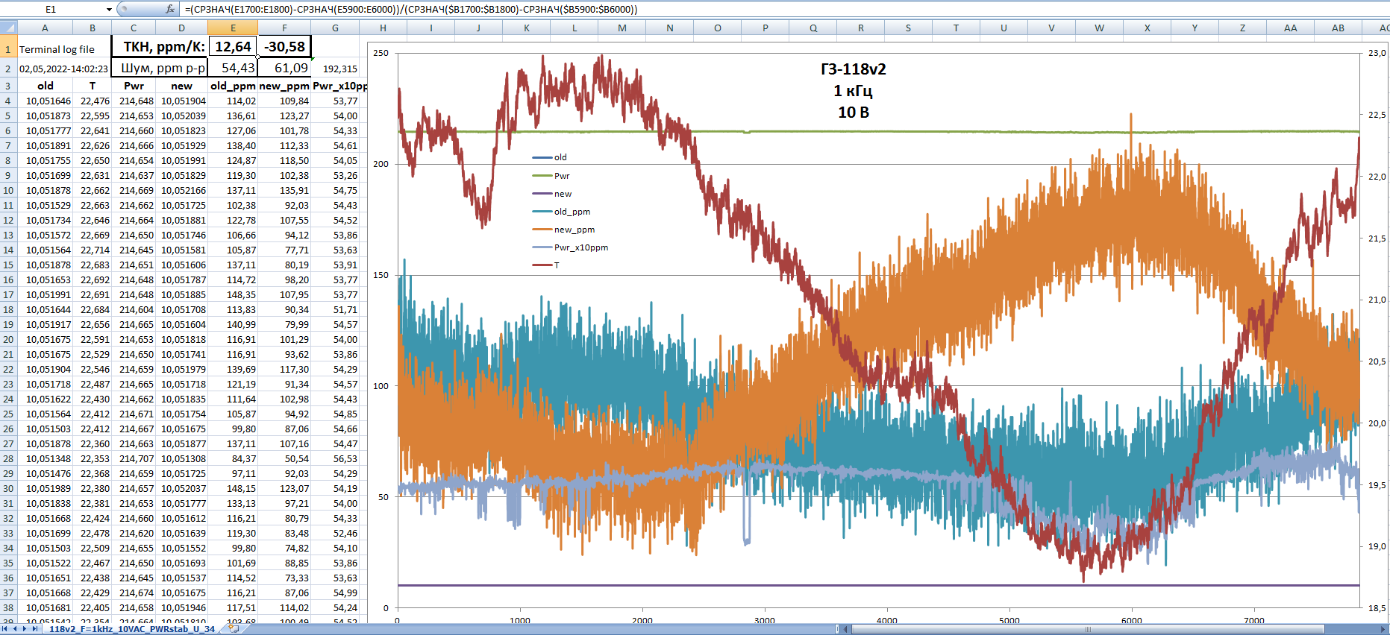This screenshot has width=1390, height=635.
Task: Click next sheet navigation arrow
Action: pos(25,629)
